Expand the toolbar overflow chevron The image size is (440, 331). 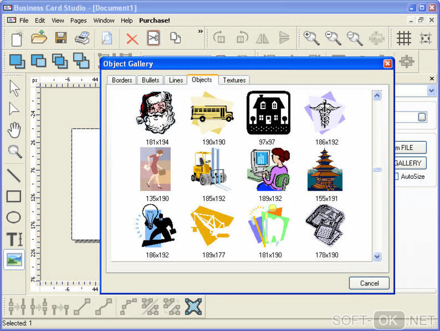tap(200, 31)
